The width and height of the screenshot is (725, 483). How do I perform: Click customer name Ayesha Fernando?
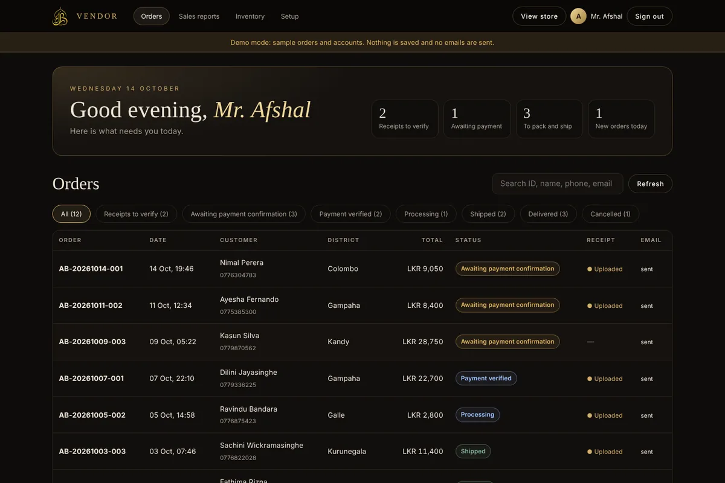click(x=250, y=299)
